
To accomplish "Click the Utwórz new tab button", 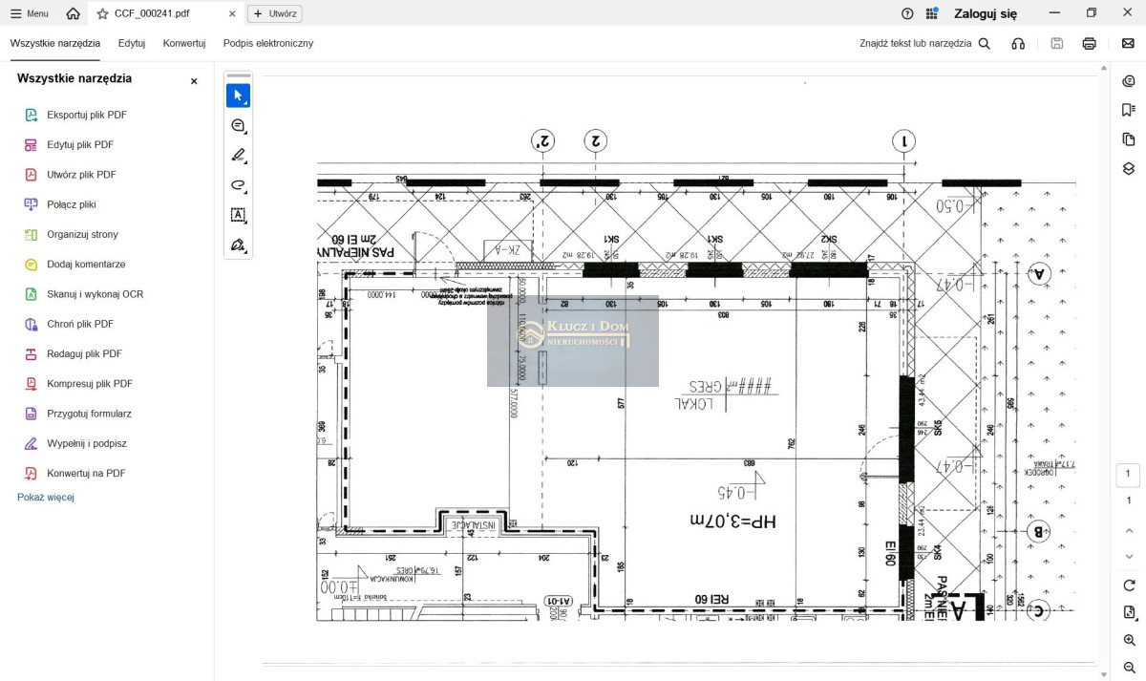I will click(x=275, y=13).
